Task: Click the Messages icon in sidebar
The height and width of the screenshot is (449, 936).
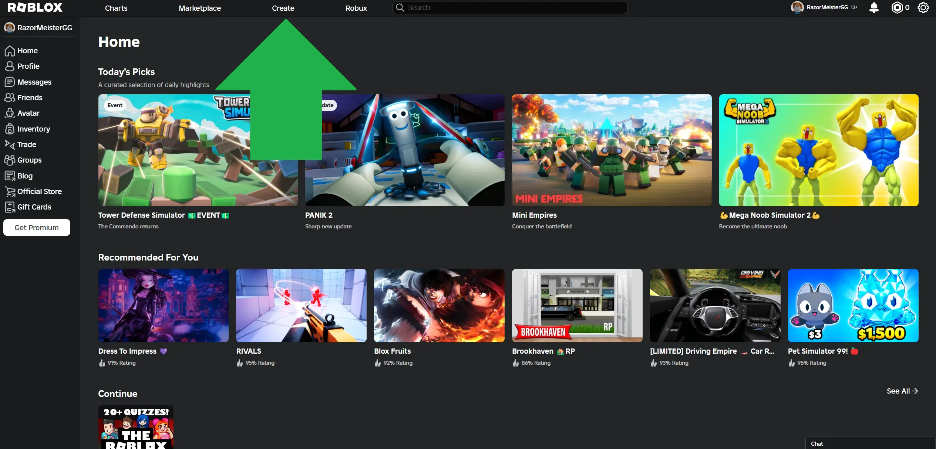Action: coord(10,82)
